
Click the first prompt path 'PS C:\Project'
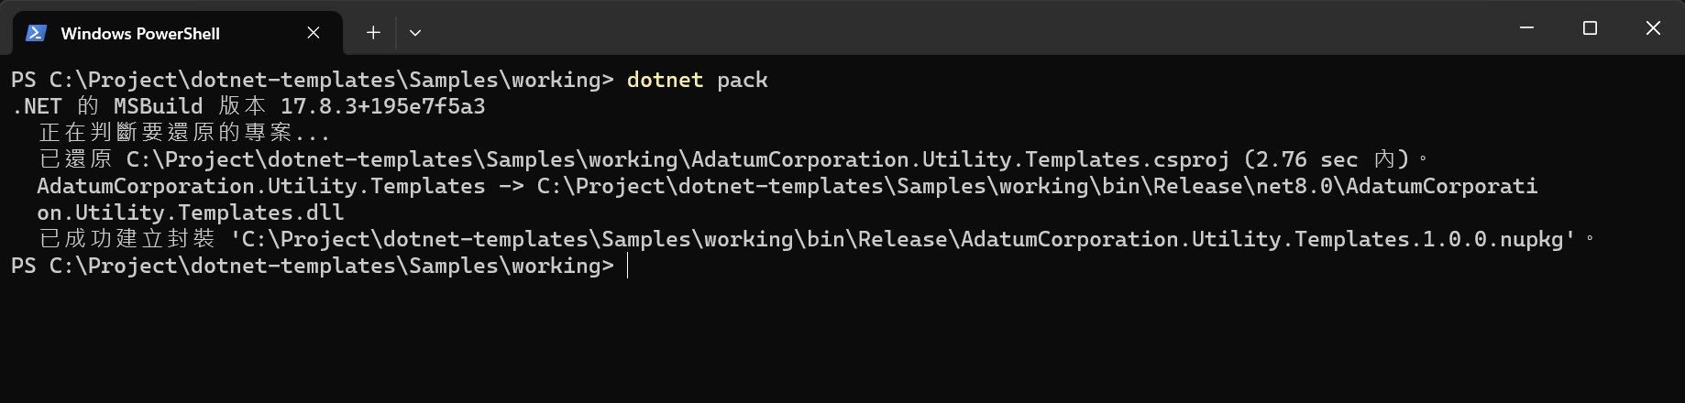click(94, 81)
